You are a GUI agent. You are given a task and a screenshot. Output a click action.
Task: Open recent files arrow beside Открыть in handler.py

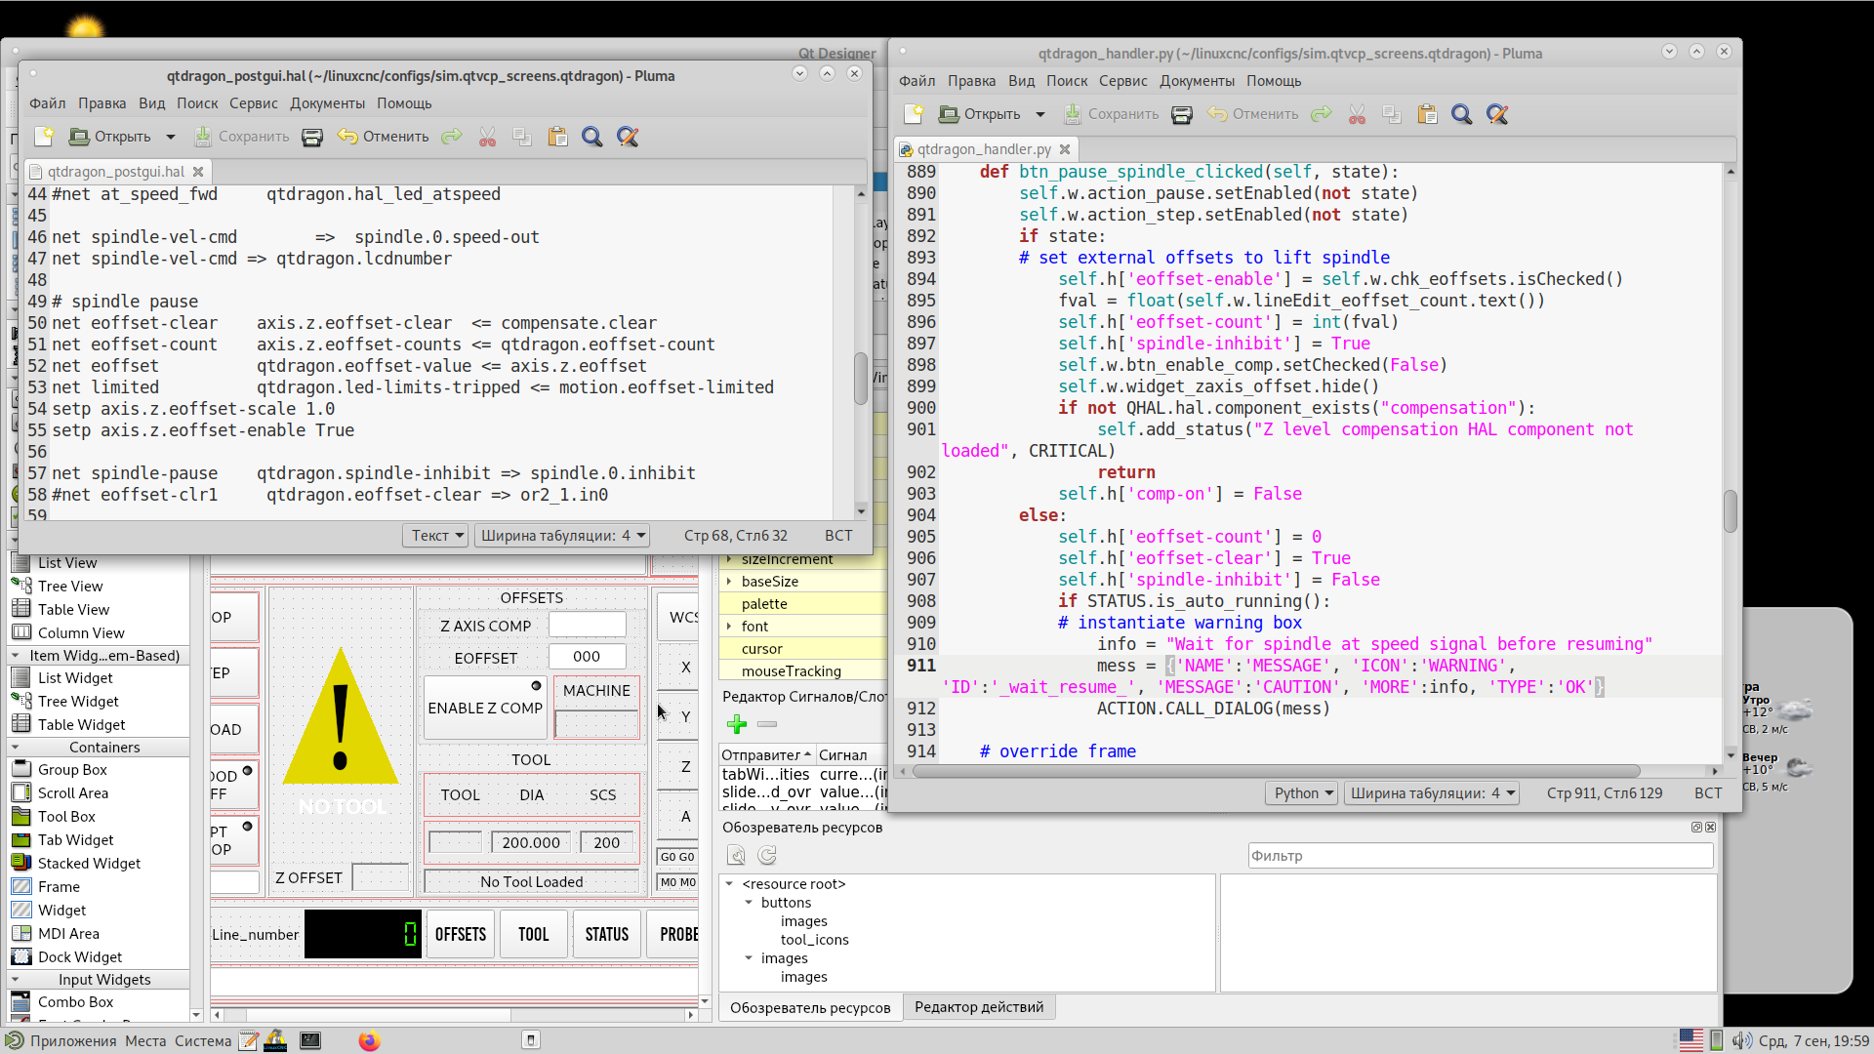click(x=1040, y=114)
